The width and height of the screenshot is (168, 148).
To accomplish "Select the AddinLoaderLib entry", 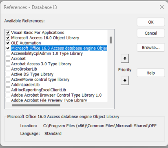I will 25,84.
